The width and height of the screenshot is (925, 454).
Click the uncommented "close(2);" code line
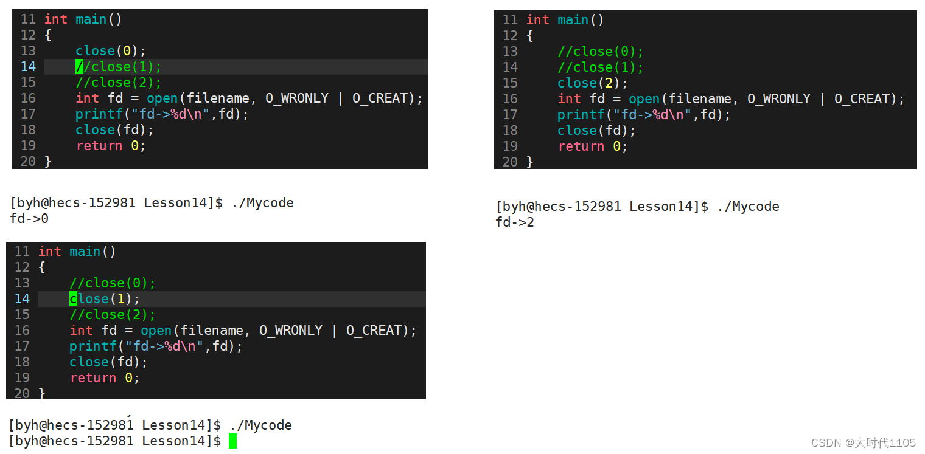(592, 83)
